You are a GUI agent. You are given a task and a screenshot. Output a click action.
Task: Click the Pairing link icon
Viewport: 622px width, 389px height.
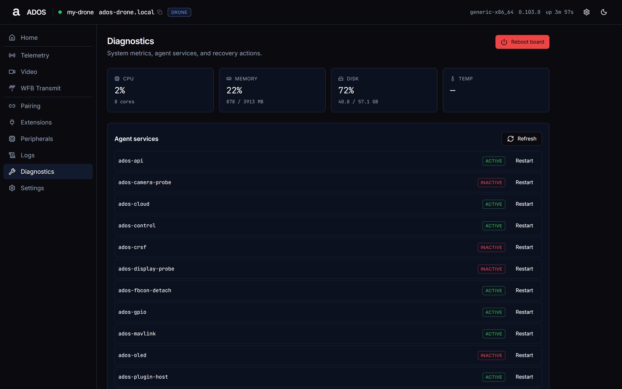[x=12, y=106]
